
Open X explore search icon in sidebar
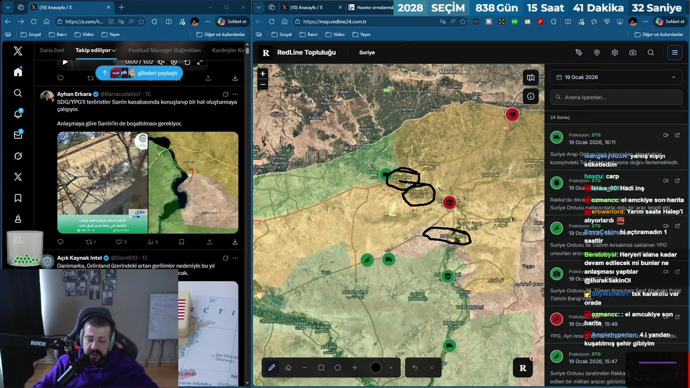pos(18,93)
